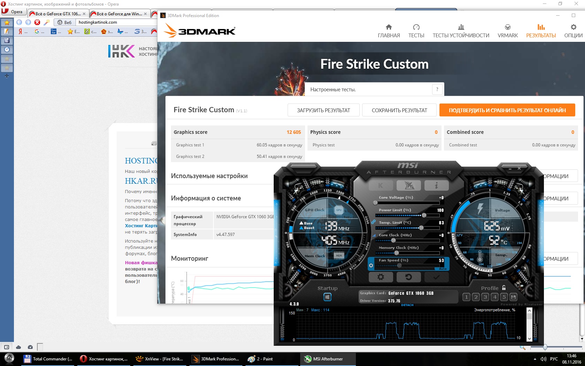Toggle Apply at Windows Startup button
585x366 pixels.
(327, 297)
